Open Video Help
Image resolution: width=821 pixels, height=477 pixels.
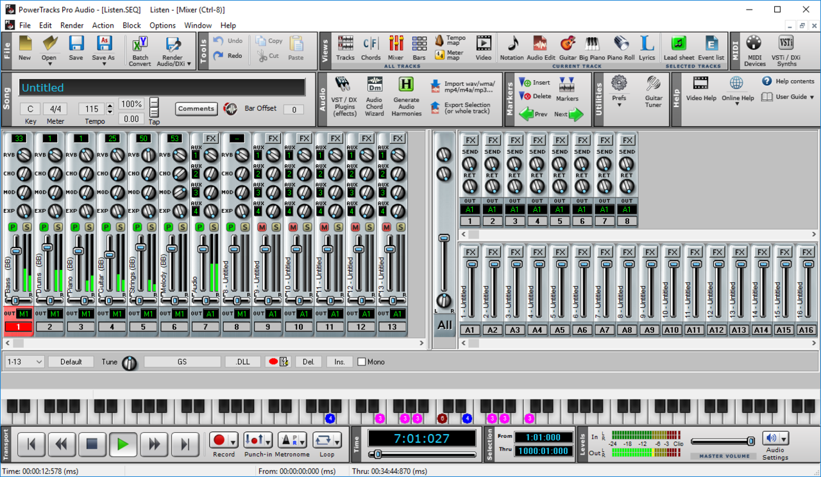[x=701, y=88]
